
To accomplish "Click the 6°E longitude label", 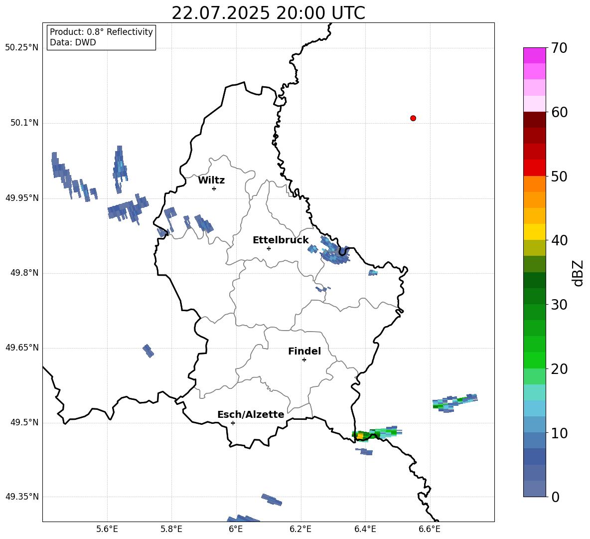I will pos(236,529).
